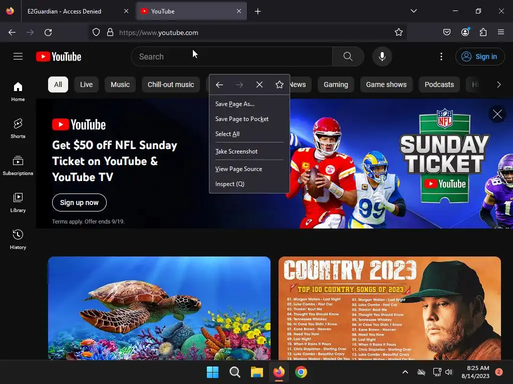Click Sign up now on banner

79,202
